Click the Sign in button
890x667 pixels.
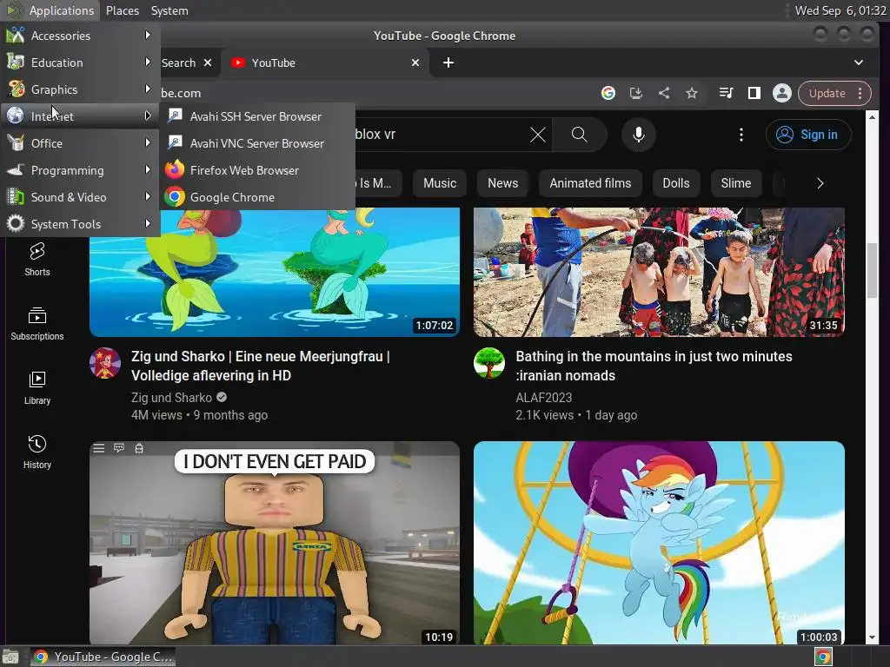(x=808, y=135)
